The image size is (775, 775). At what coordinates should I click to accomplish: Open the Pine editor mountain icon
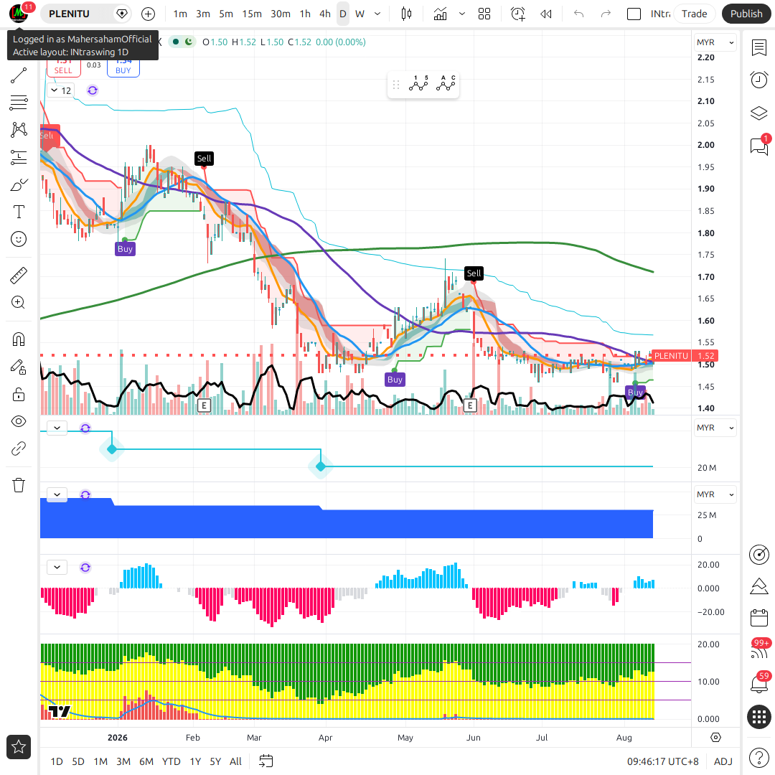[x=758, y=586]
